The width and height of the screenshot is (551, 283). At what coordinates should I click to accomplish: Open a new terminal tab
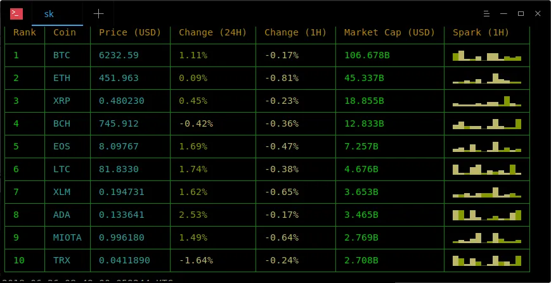(98, 13)
